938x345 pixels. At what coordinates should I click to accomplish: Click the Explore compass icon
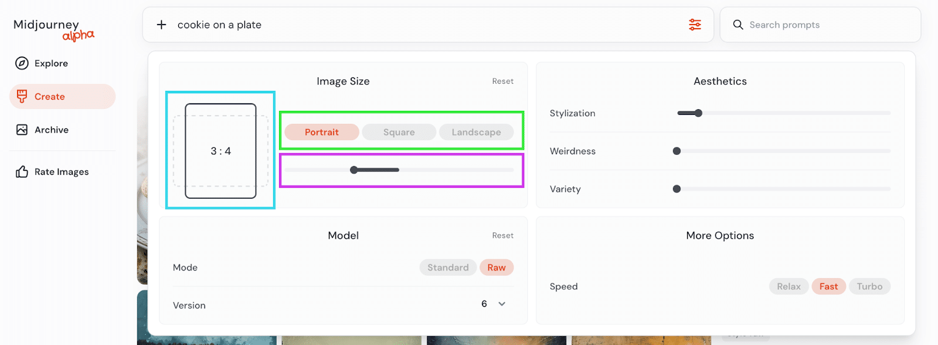click(22, 63)
